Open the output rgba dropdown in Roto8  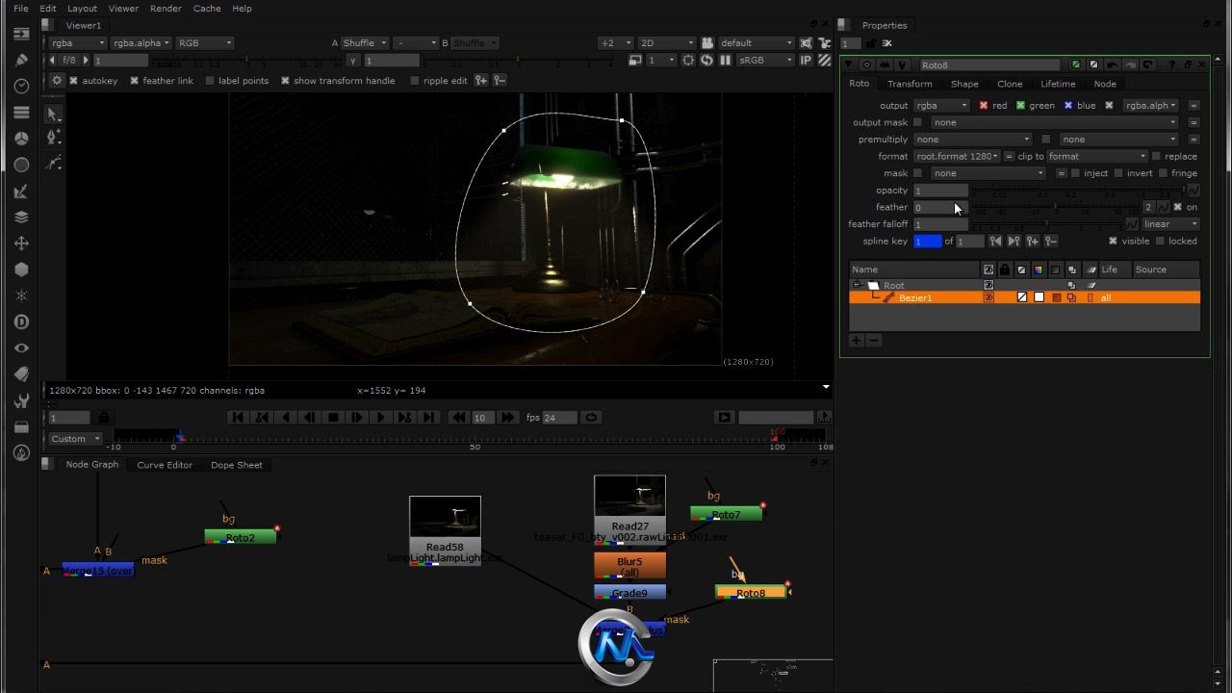[941, 106]
